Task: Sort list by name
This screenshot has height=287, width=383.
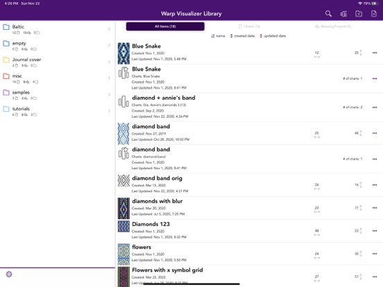Action: (218, 36)
